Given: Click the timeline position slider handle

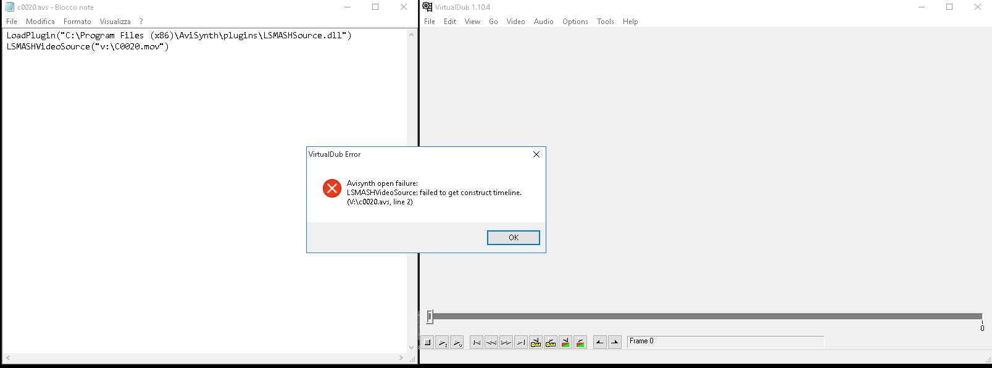Looking at the screenshot, I should click(430, 317).
